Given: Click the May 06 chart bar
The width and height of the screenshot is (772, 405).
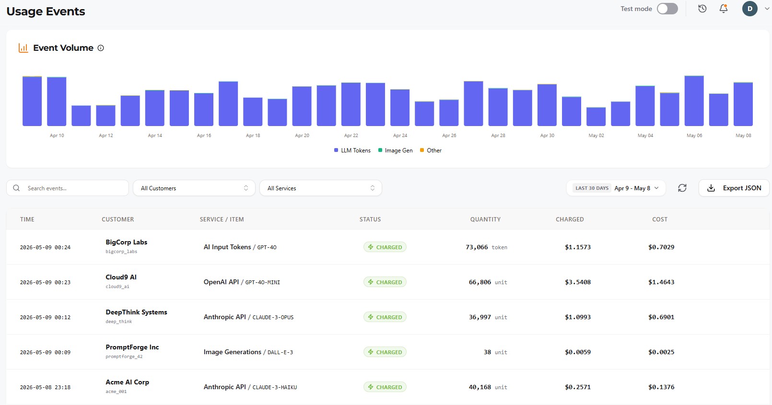Looking at the screenshot, I should pos(694,101).
